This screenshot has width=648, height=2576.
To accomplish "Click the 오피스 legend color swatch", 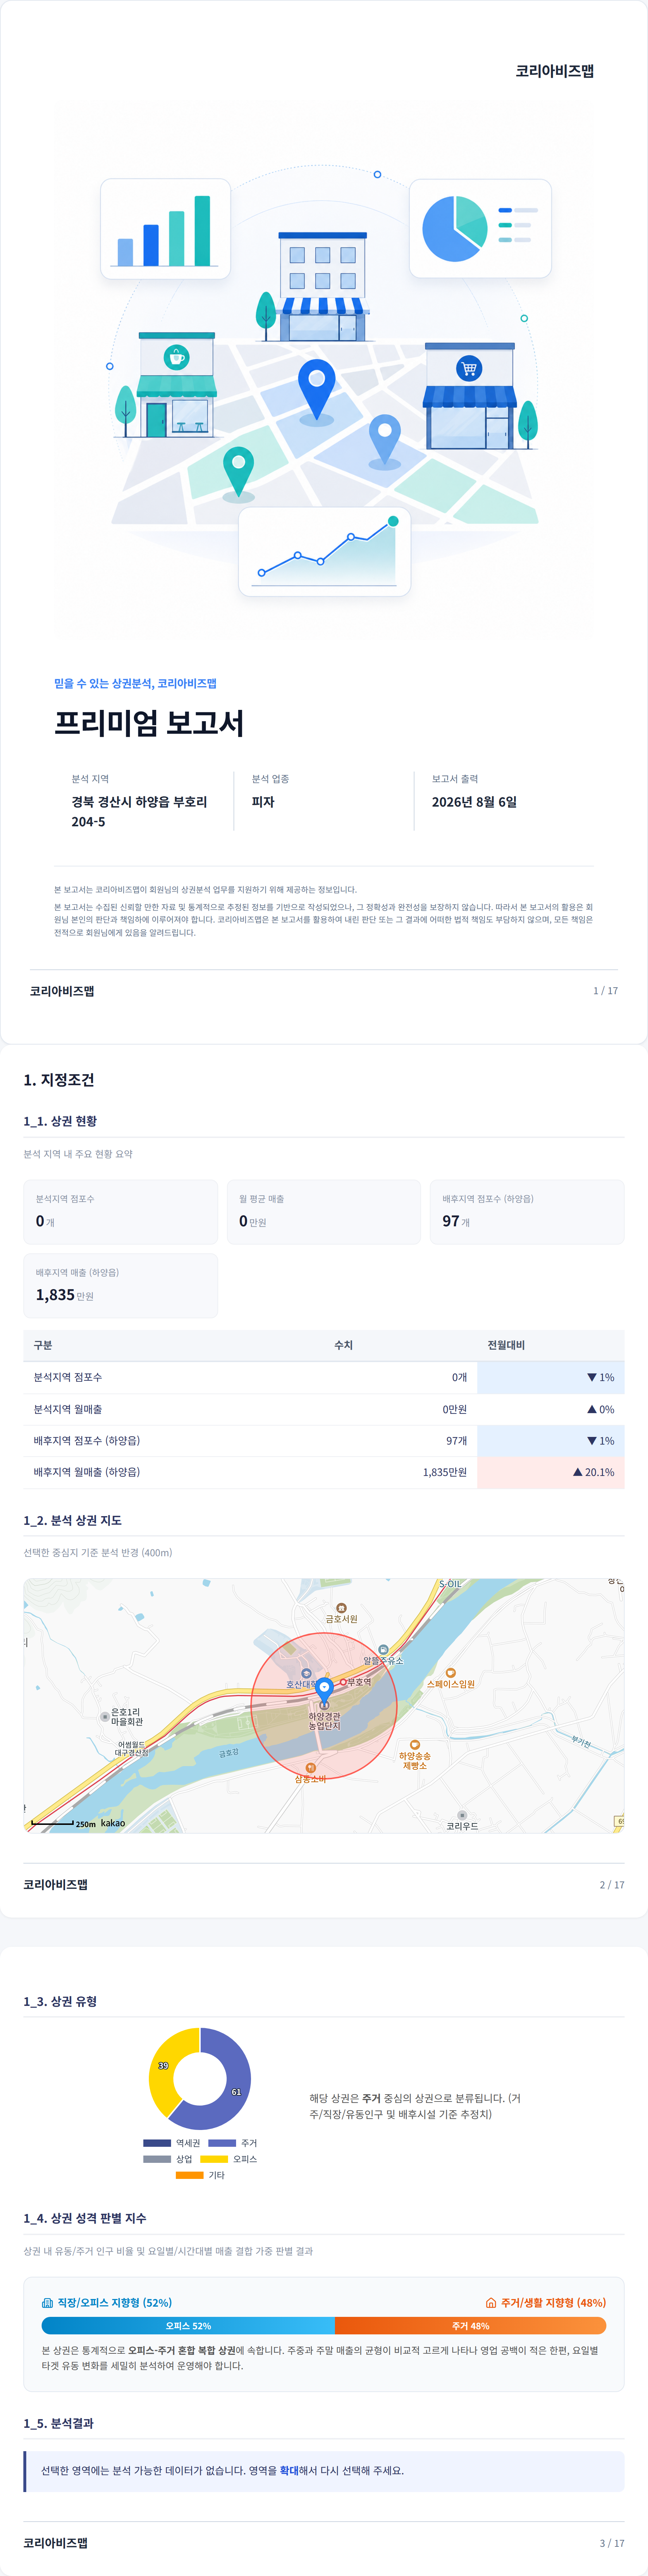I will tap(214, 2159).
